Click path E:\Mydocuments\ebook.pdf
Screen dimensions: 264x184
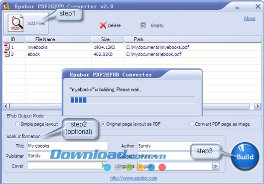[x=154, y=54]
